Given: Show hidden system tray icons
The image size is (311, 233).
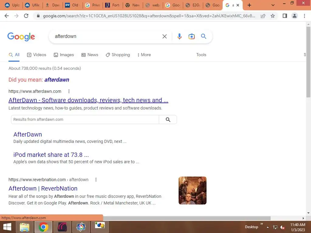Looking at the screenshot, I should click(x=268, y=227).
